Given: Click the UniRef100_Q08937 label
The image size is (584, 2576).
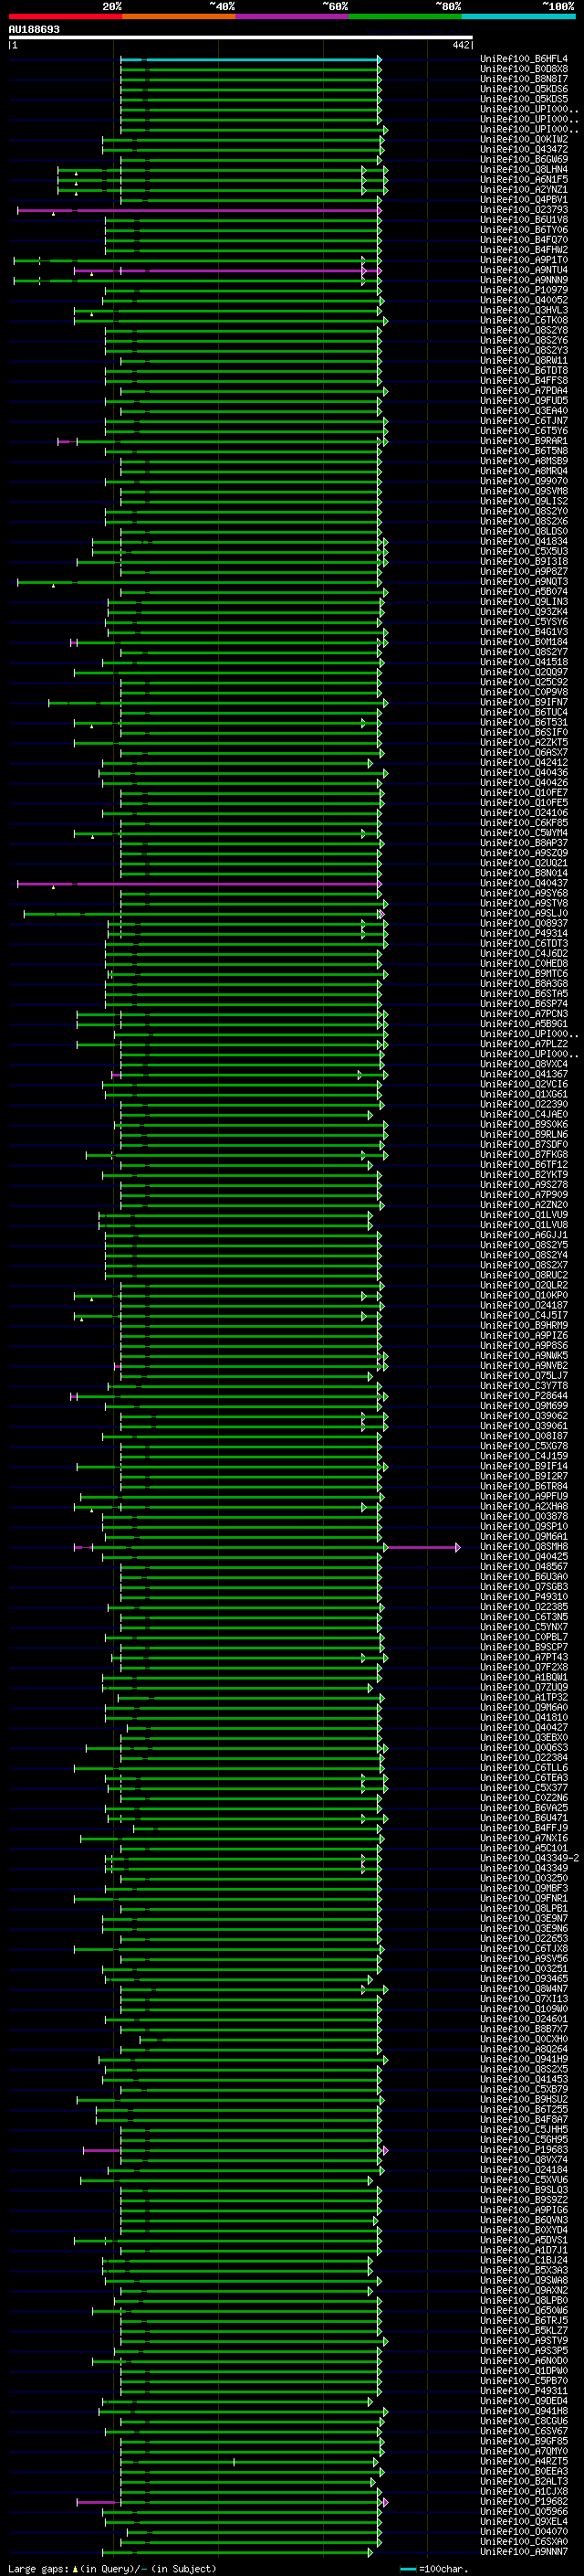Looking at the screenshot, I should coord(523,924).
